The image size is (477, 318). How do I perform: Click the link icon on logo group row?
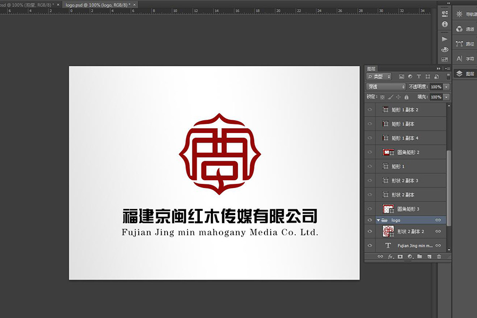click(x=438, y=220)
